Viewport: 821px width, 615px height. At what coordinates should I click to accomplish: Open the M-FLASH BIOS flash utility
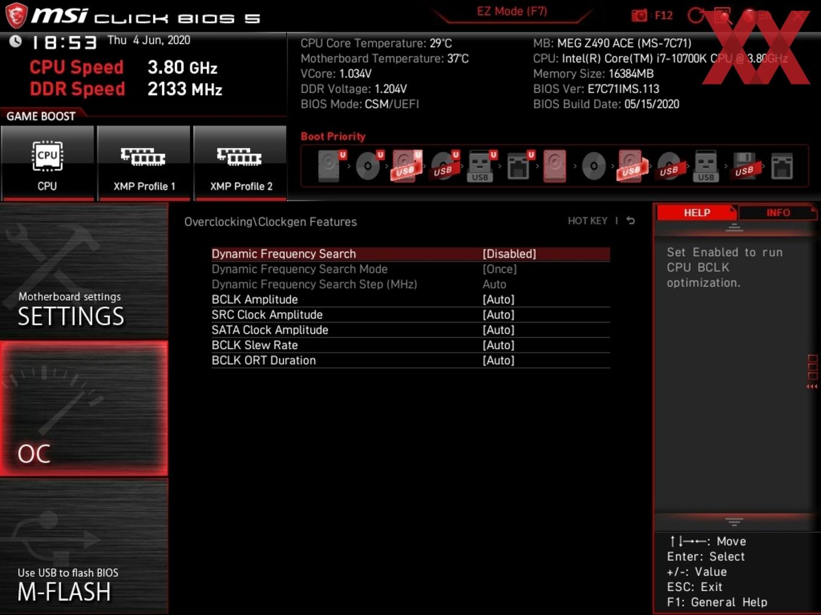point(84,547)
